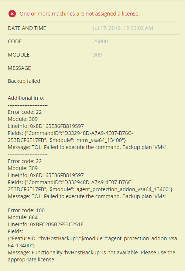Click the LineInfo 0xBFC205B2F53C251E line
This screenshot has width=185, height=271.
pos(46,224)
